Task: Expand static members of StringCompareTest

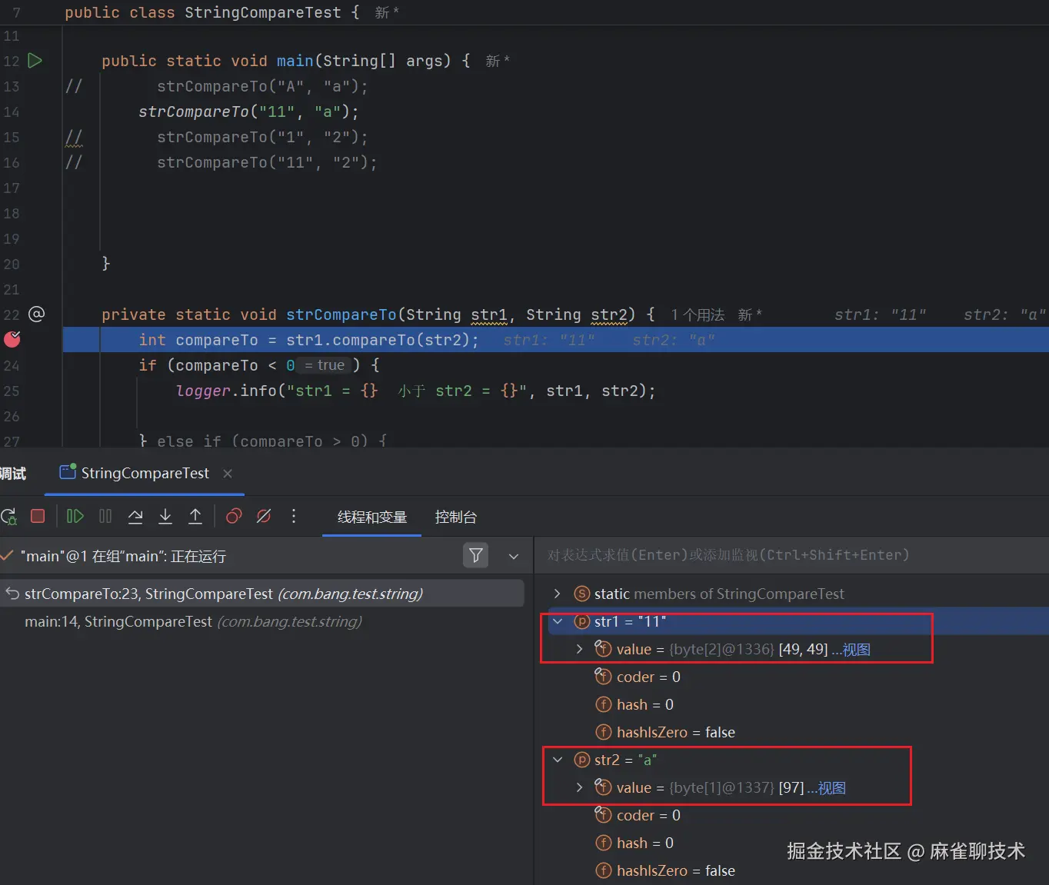Action: 558,594
